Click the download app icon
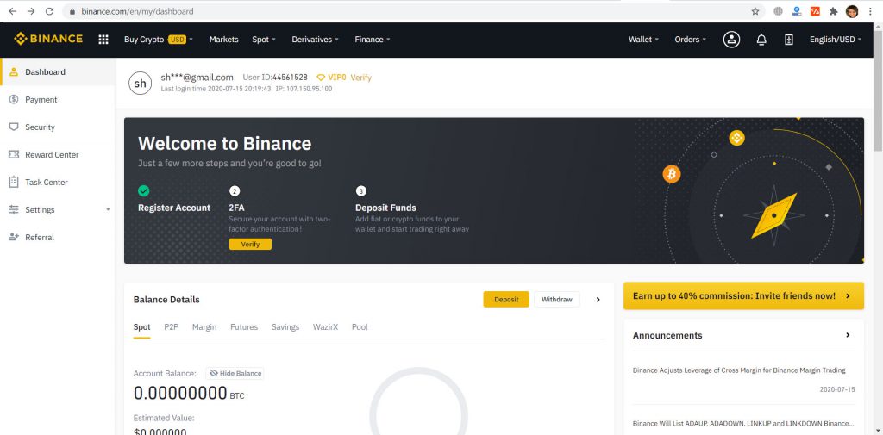This screenshot has height=435, width=883. tap(789, 40)
